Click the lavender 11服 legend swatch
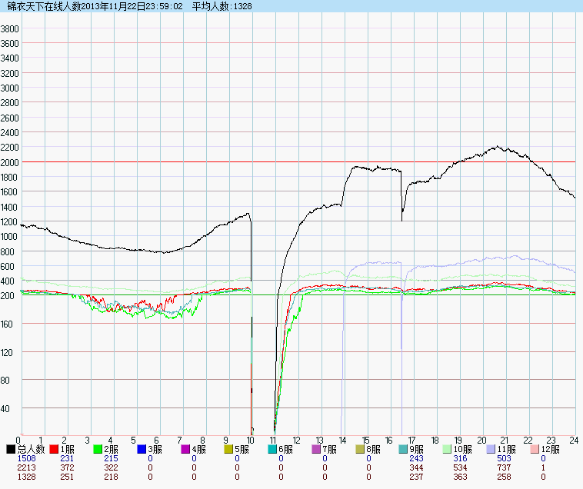The image size is (583, 489). tap(491, 449)
